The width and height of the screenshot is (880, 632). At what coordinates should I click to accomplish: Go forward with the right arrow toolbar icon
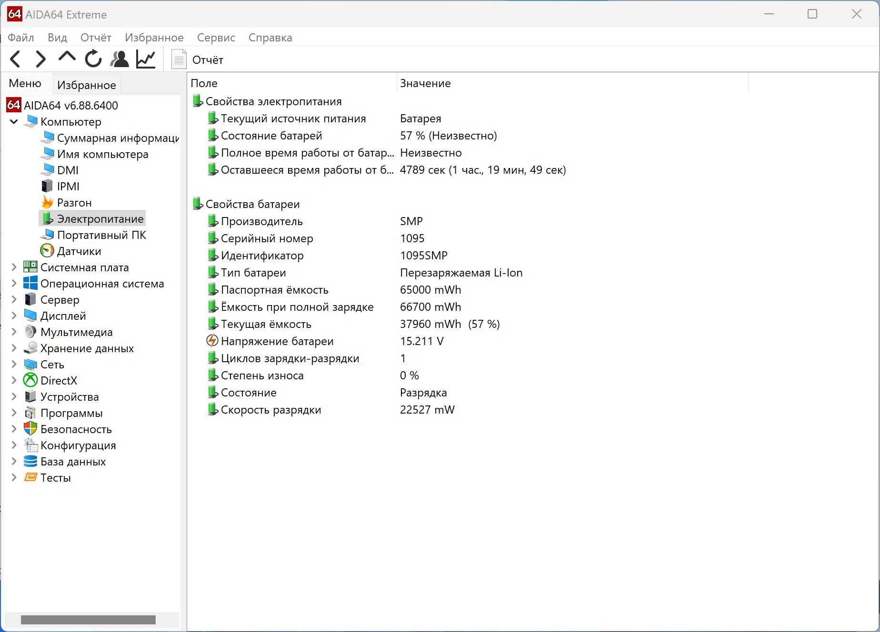point(41,59)
